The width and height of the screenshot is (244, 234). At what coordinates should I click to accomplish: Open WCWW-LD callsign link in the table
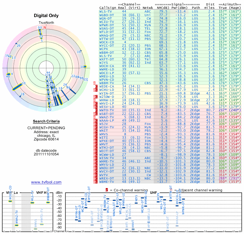[106, 154]
